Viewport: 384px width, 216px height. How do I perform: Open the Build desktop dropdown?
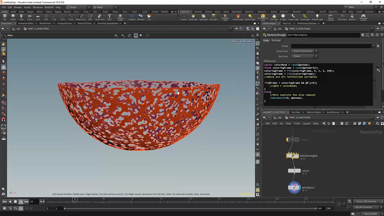[x=78, y=7]
